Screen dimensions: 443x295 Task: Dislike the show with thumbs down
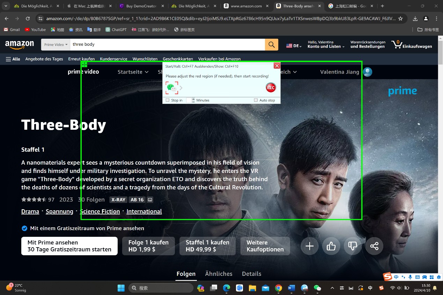[x=353, y=246]
